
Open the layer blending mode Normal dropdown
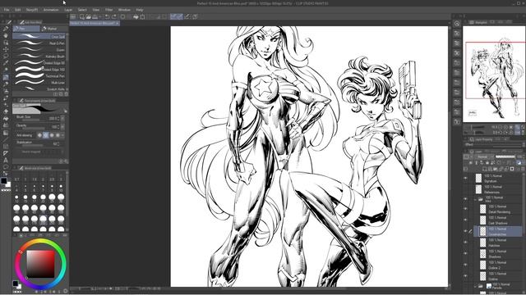pyautogui.click(x=484, y=157)
